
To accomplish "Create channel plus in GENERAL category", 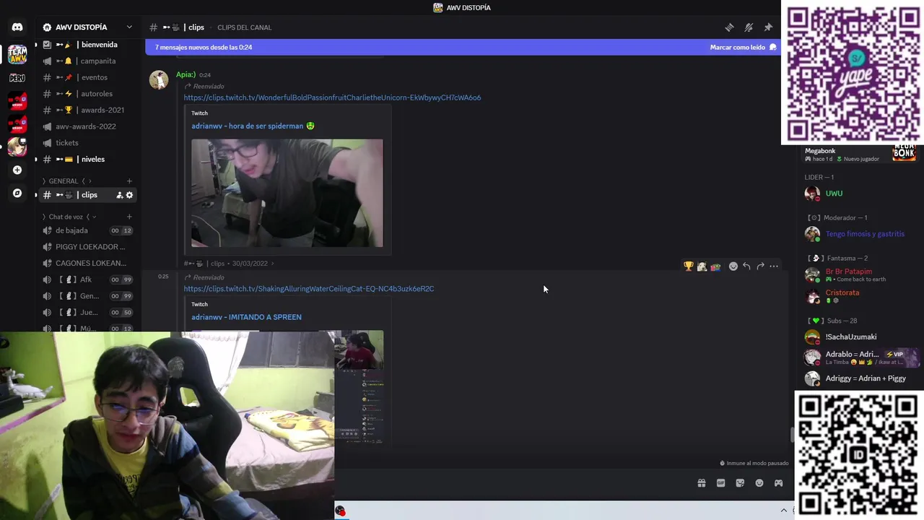I will pos(129,181).
